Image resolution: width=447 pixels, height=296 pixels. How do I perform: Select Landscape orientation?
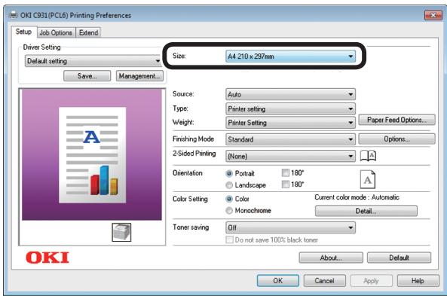pyautogui.click(x=229, y=185)
